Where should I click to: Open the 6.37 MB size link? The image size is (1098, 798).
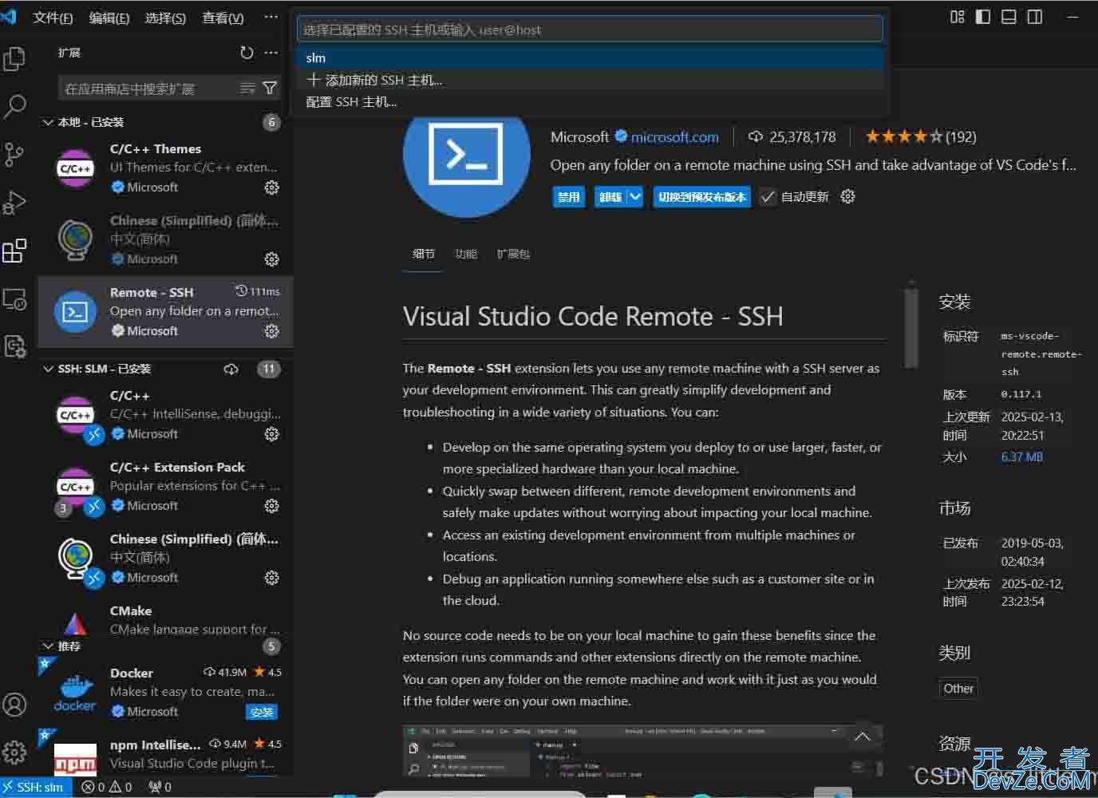[1022, 457]
